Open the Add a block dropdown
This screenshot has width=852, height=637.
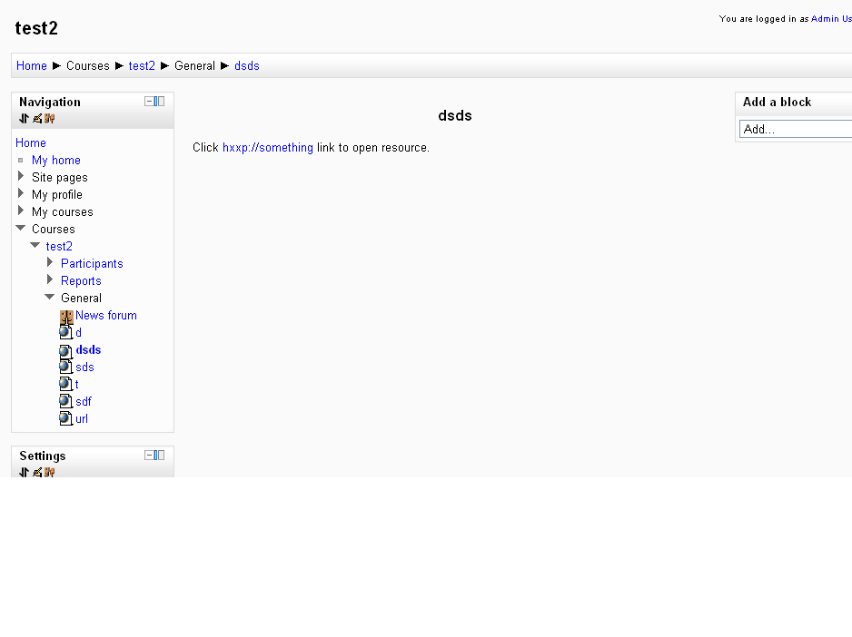[x=796, y=129]
